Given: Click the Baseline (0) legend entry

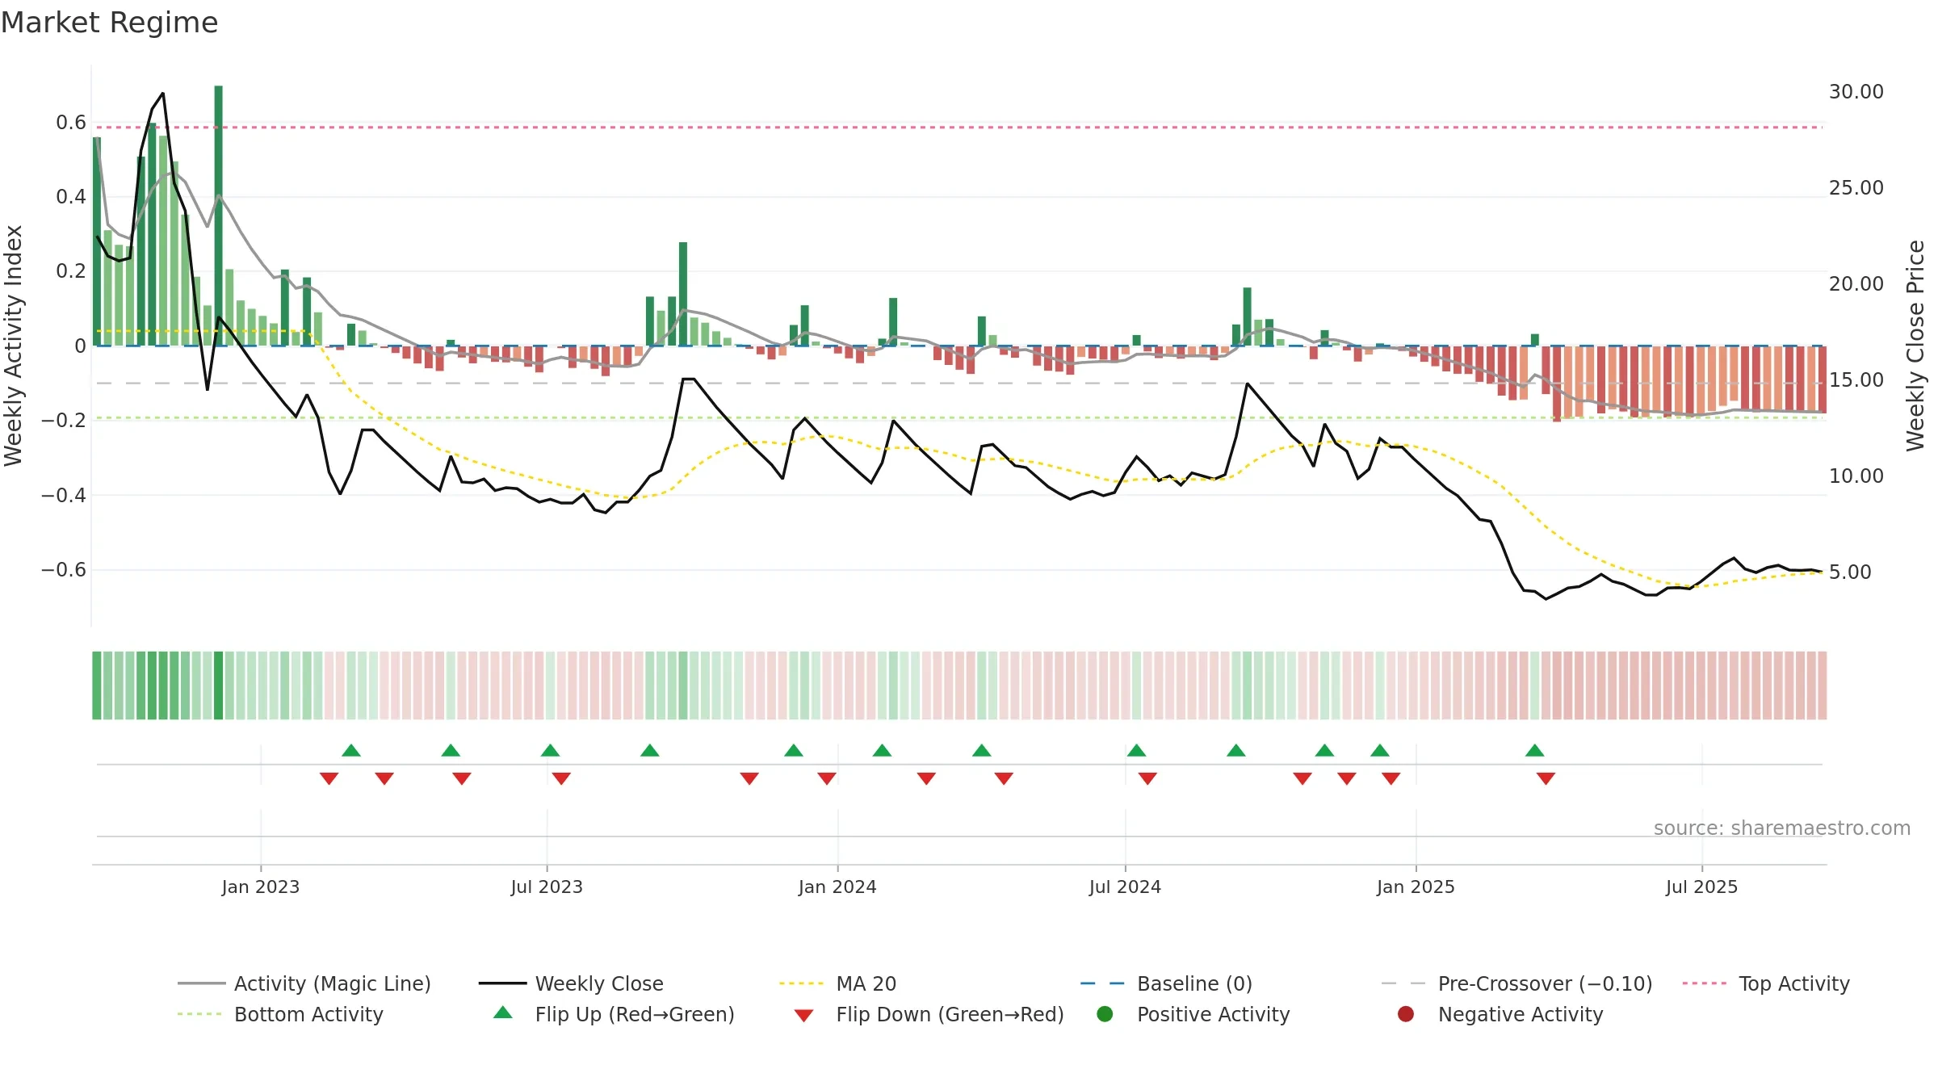Looking at the screenshot, I should [1166, 983].
